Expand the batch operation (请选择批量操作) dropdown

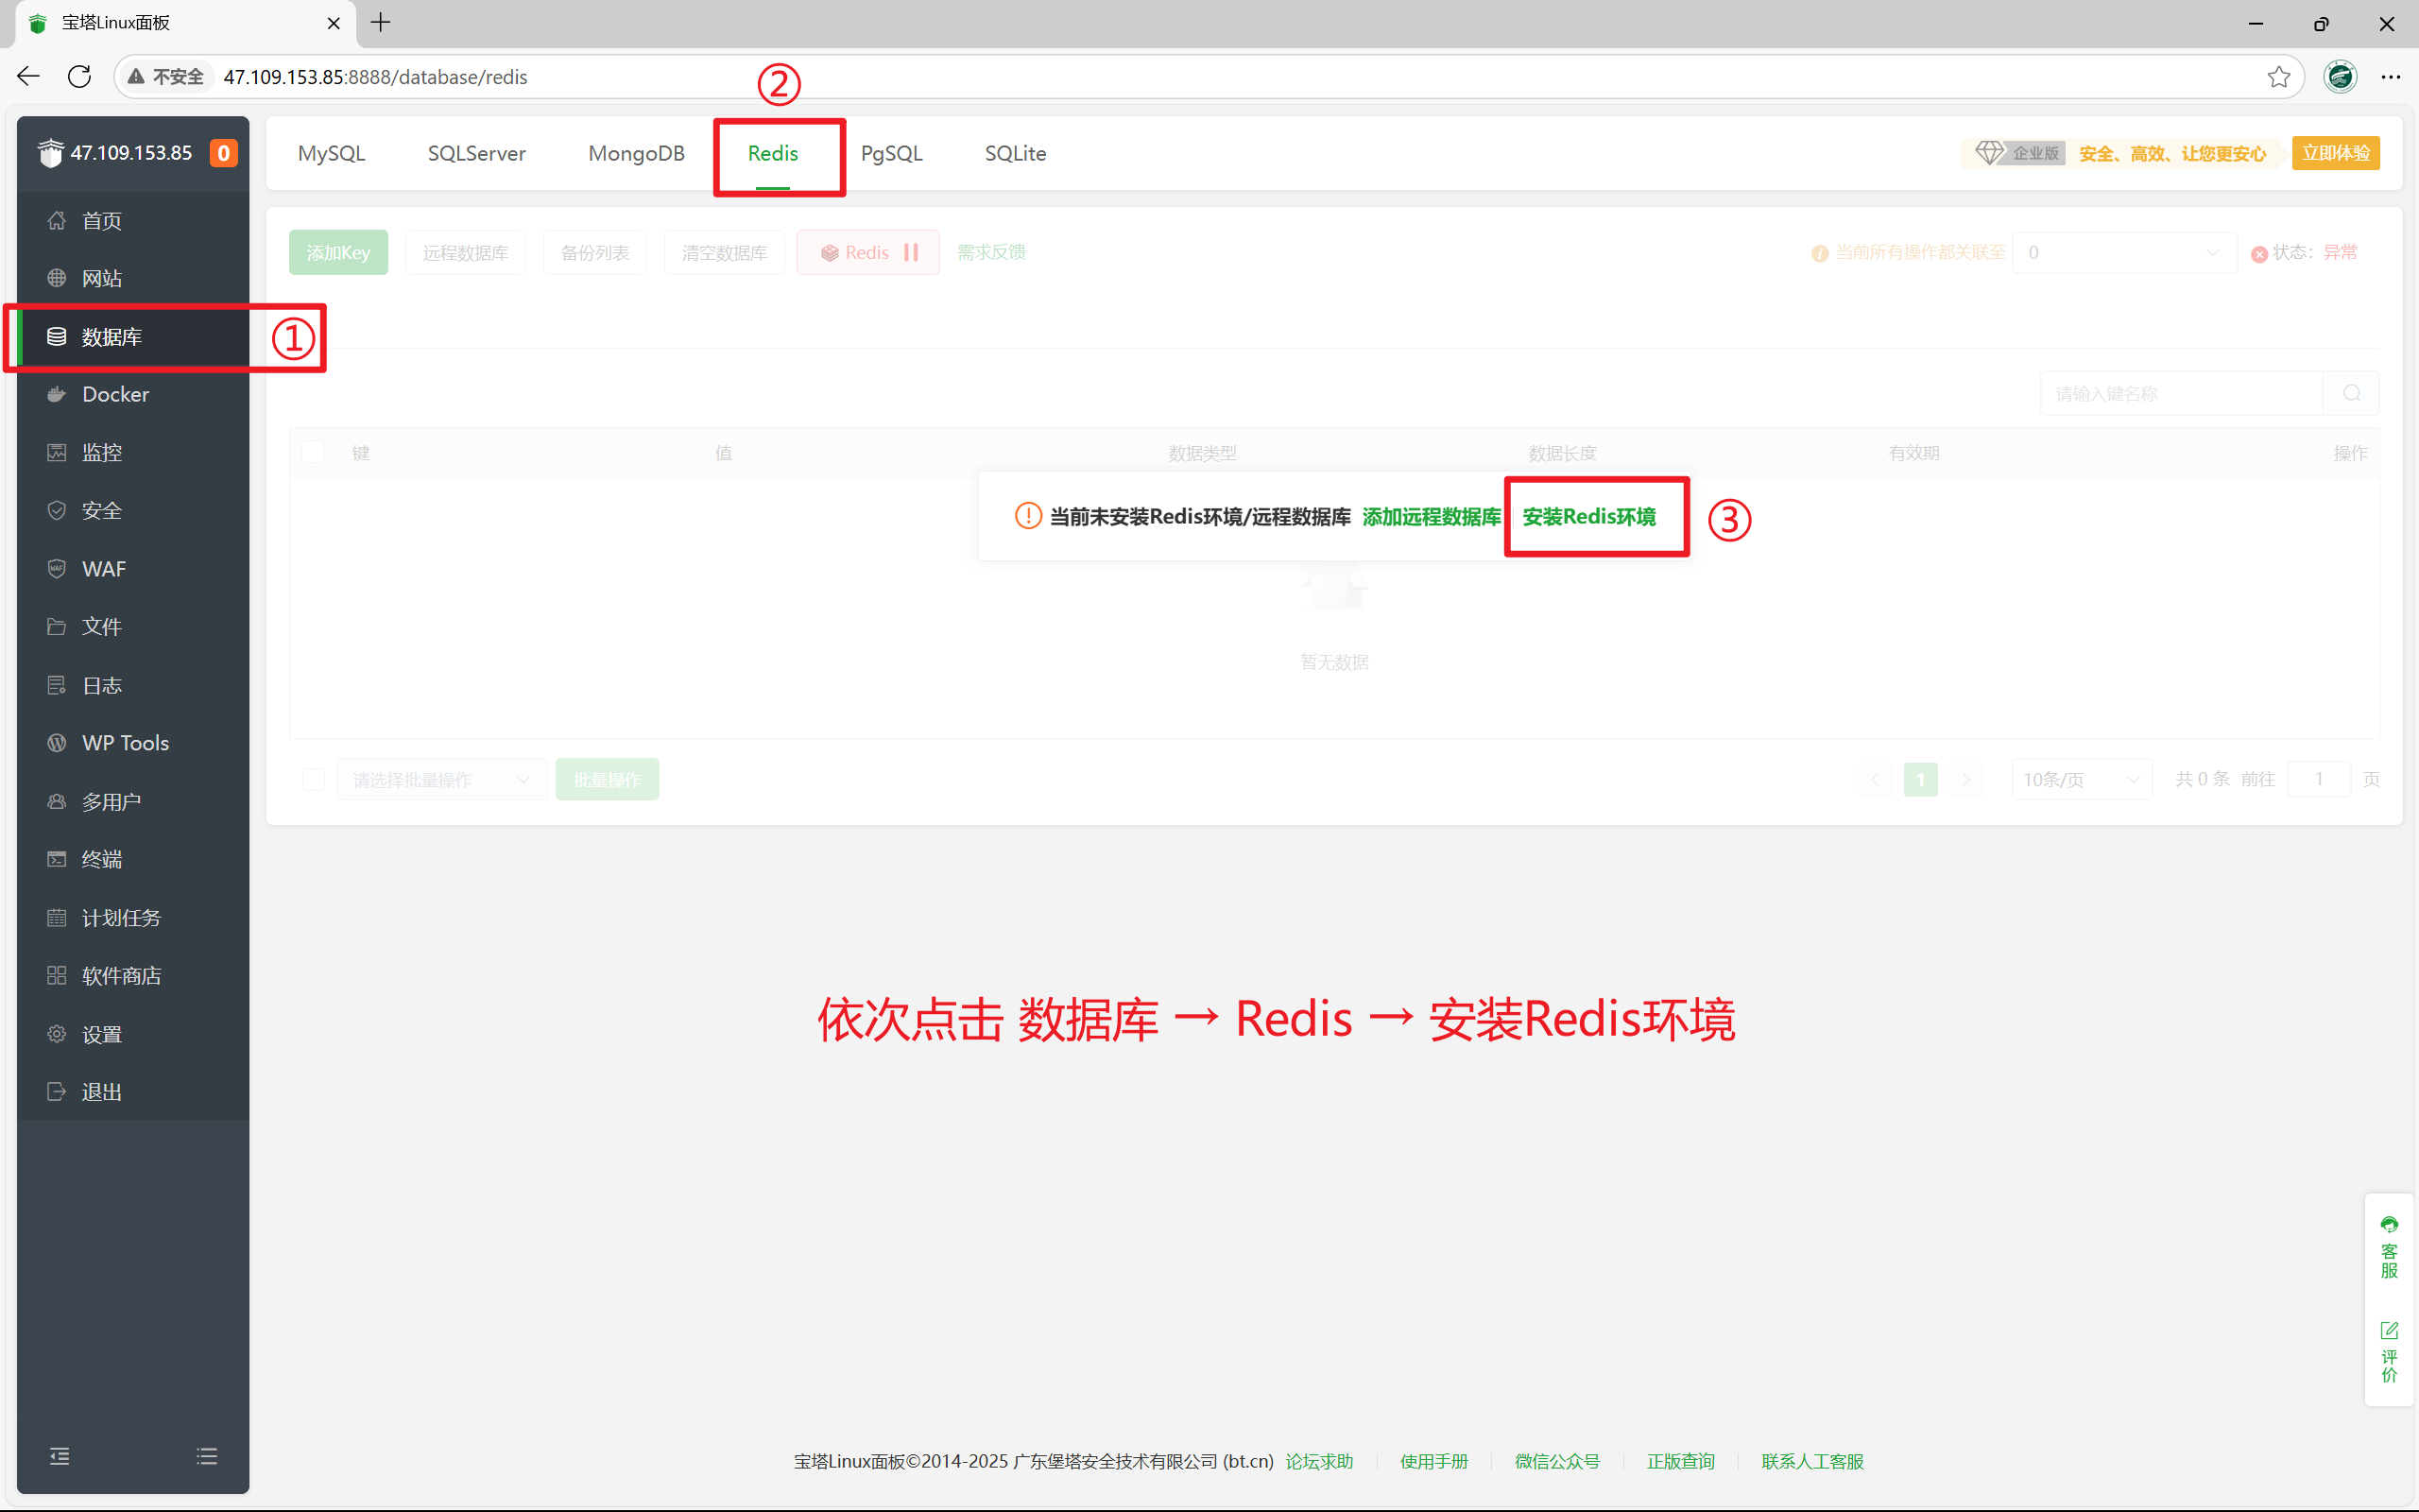[441, 779]
